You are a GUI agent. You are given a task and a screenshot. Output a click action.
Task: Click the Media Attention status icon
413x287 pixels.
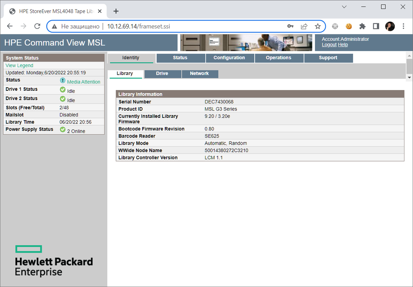[63, 80]
